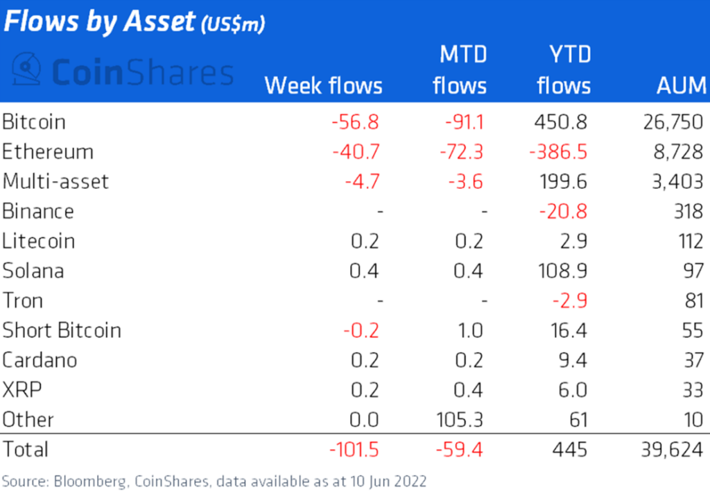Select the Ethereum row label

pos(48,152)
